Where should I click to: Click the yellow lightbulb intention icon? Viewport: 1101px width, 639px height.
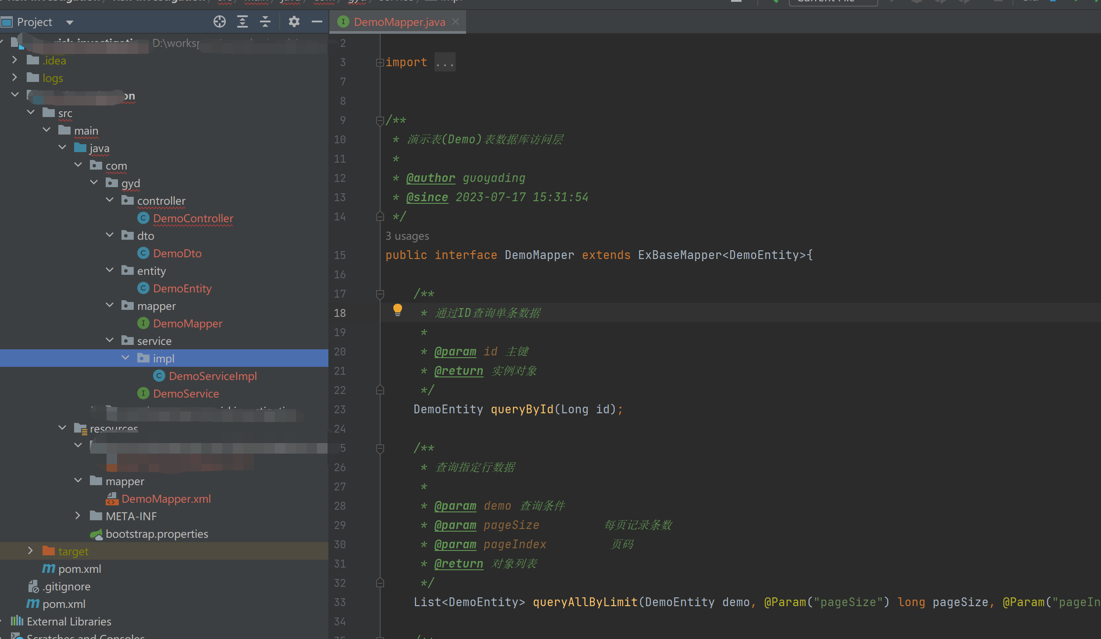click(x=397, y=310)
